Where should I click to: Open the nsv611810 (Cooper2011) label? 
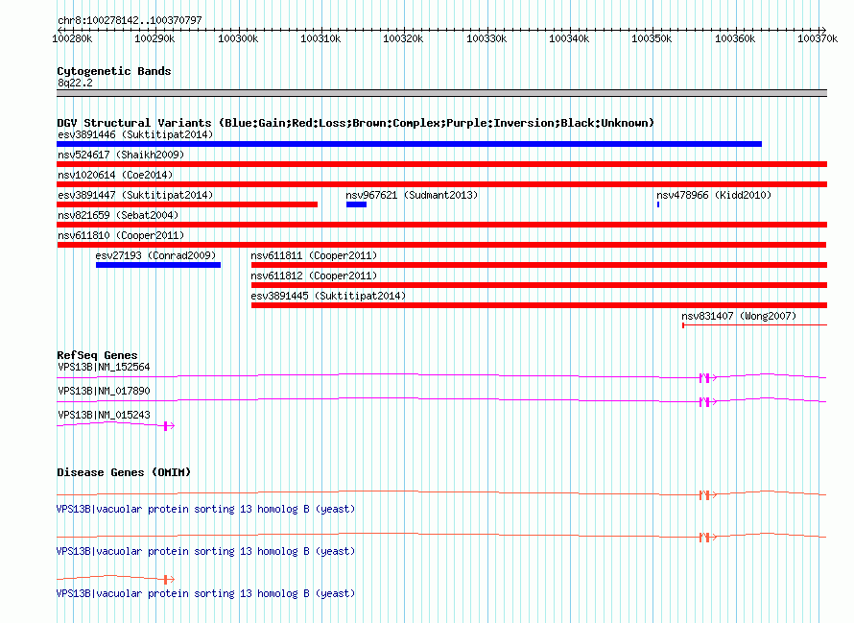121,235
